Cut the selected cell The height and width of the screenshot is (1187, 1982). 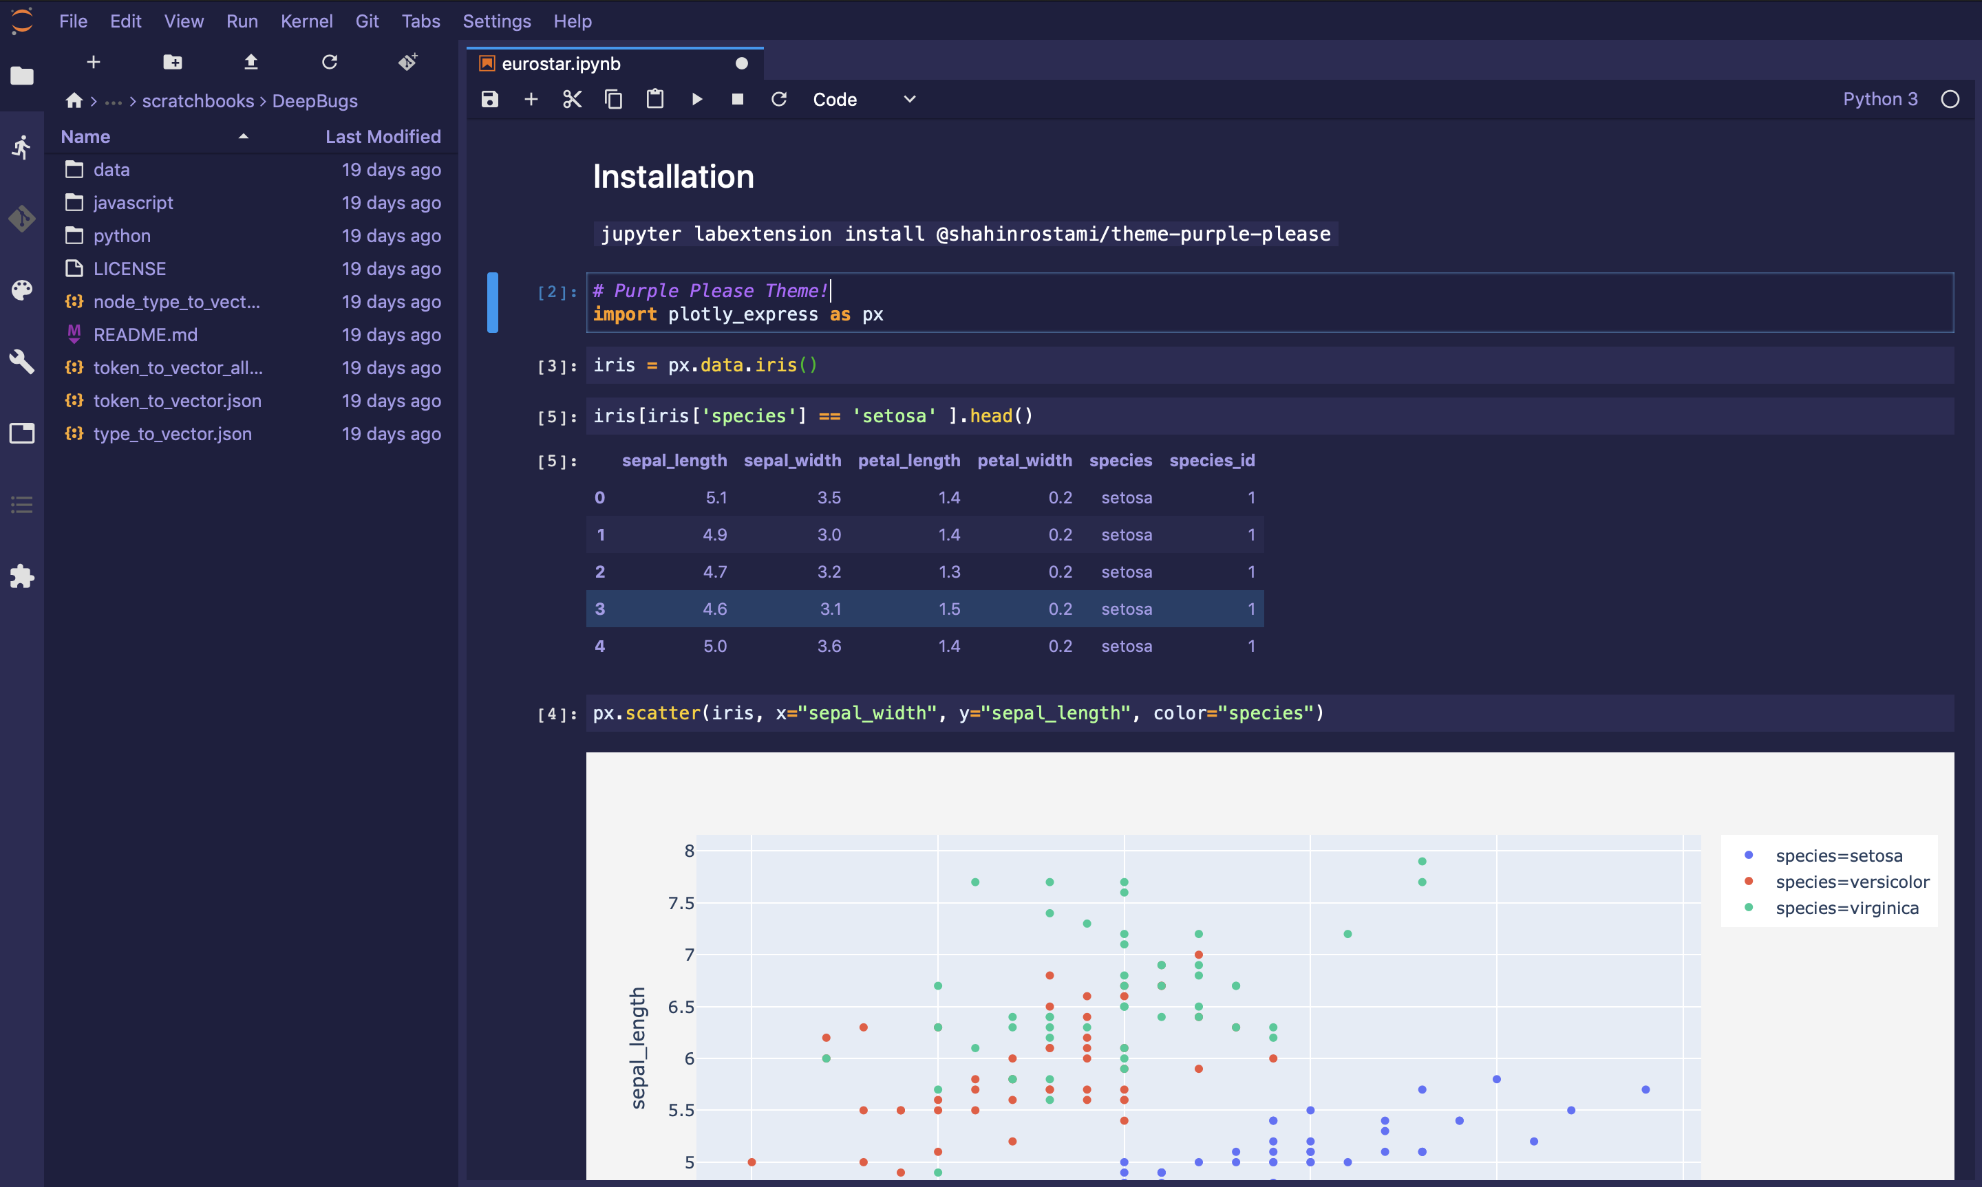tap(571, 99)
